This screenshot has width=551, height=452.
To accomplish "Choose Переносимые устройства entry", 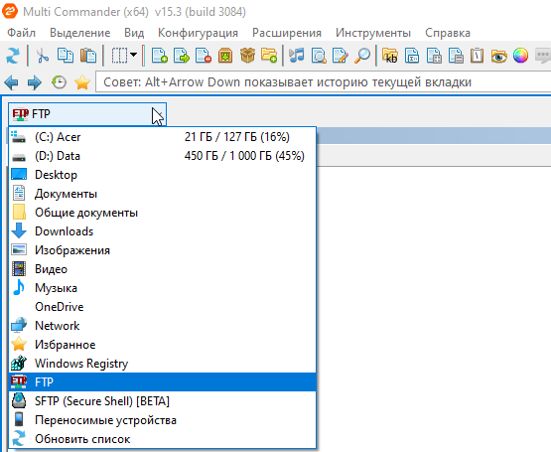I will point(163,420).
